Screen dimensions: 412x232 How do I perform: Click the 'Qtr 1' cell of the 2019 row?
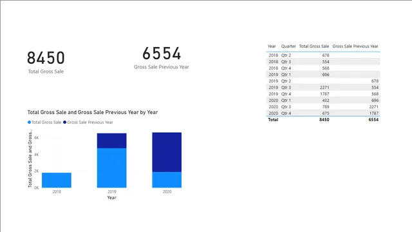(286, 75)
